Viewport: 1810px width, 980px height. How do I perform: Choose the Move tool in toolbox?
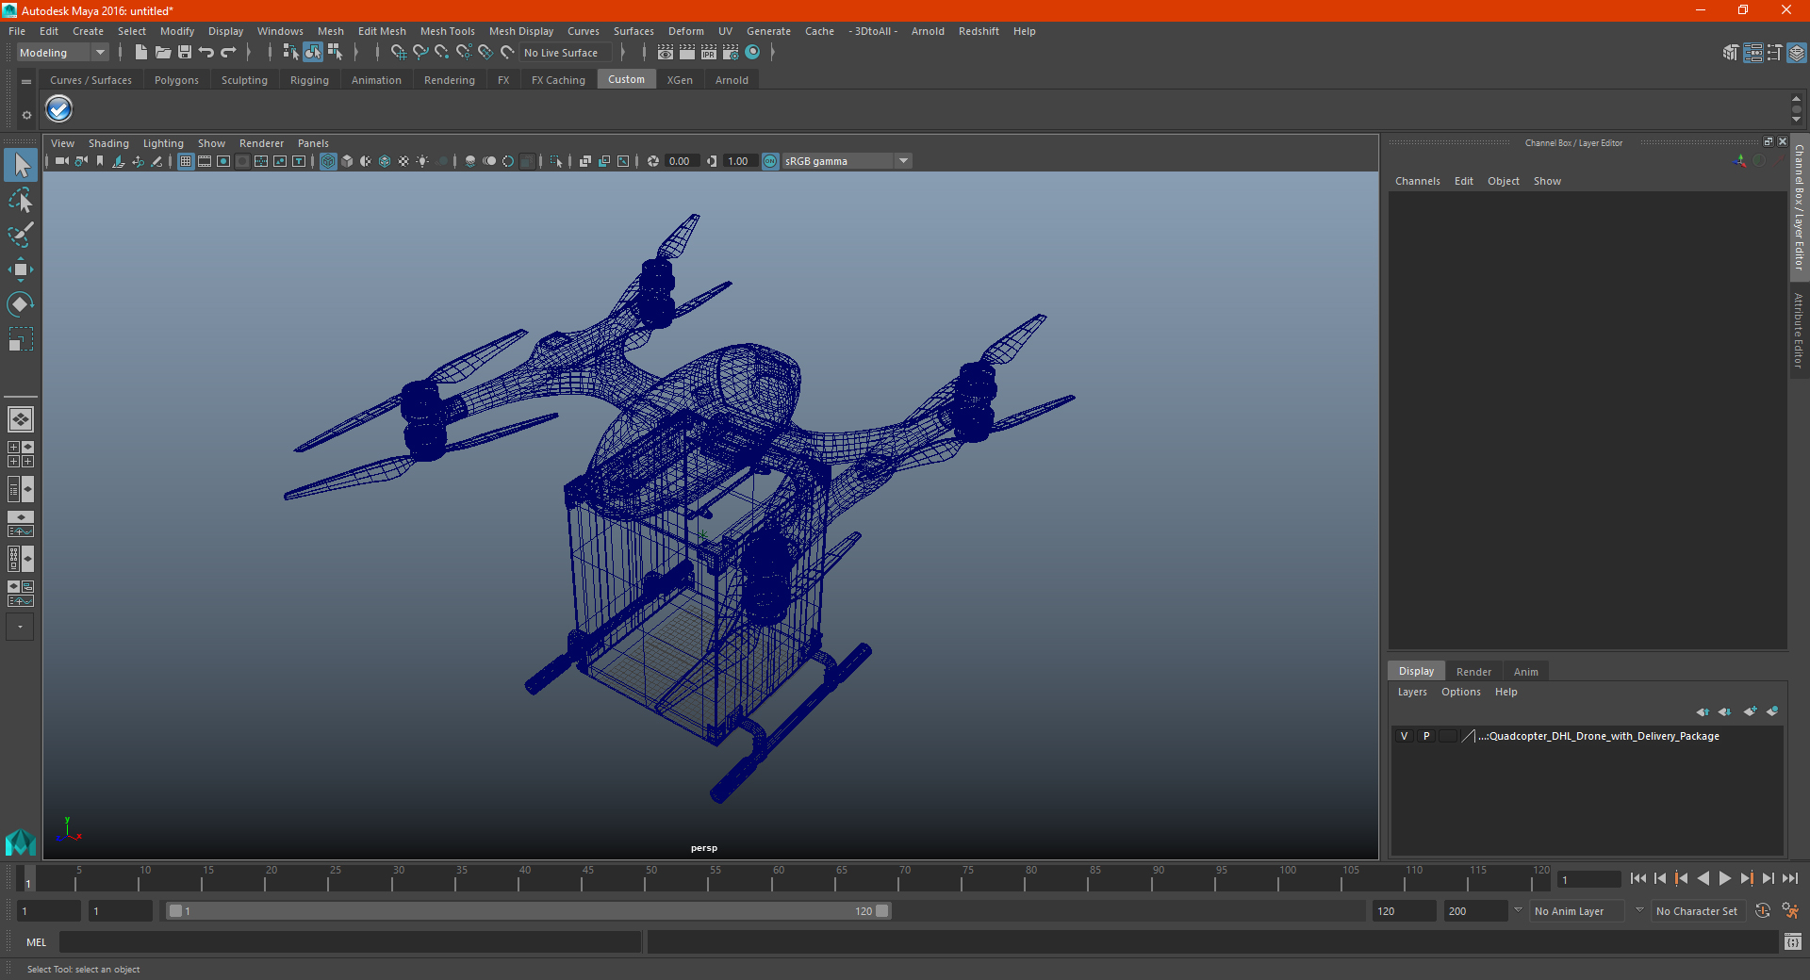tap(21, 269)
